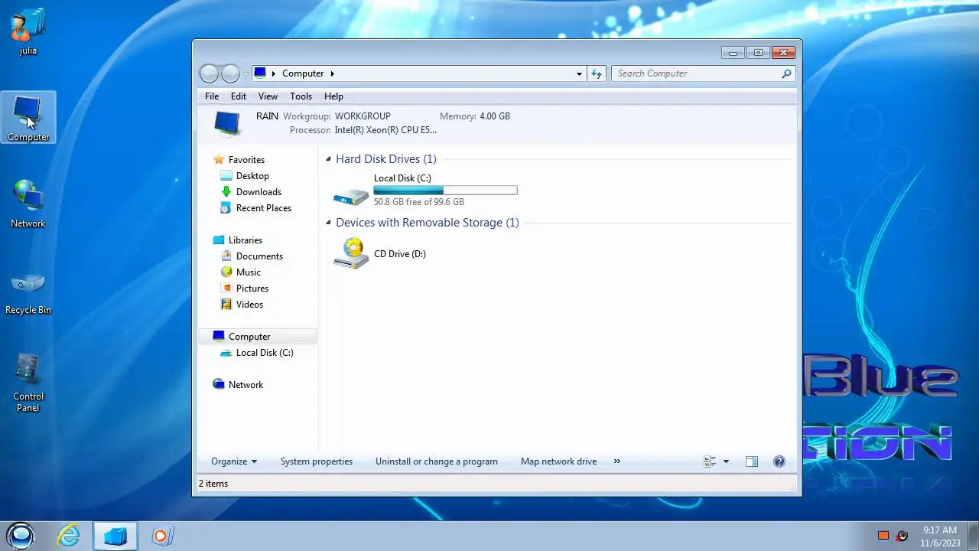This screenshot has width=979, height=551.
Task: Expand the recent pages arrow beside Forward
Action: point(246,73)
